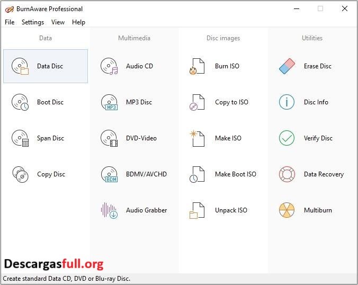
Task: Click the BDMV/AVCHD disc icon
Action: [x=109, y=174]
